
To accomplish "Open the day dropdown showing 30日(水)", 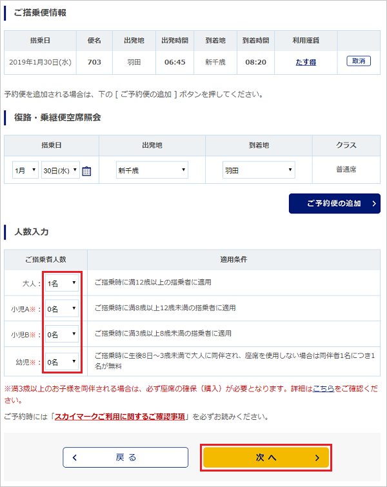I will click(x=61, y=171).
